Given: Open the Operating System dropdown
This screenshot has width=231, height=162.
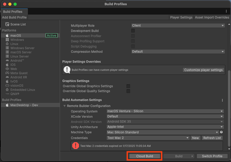Looking at the screenshot, I should tap(165, 111).
